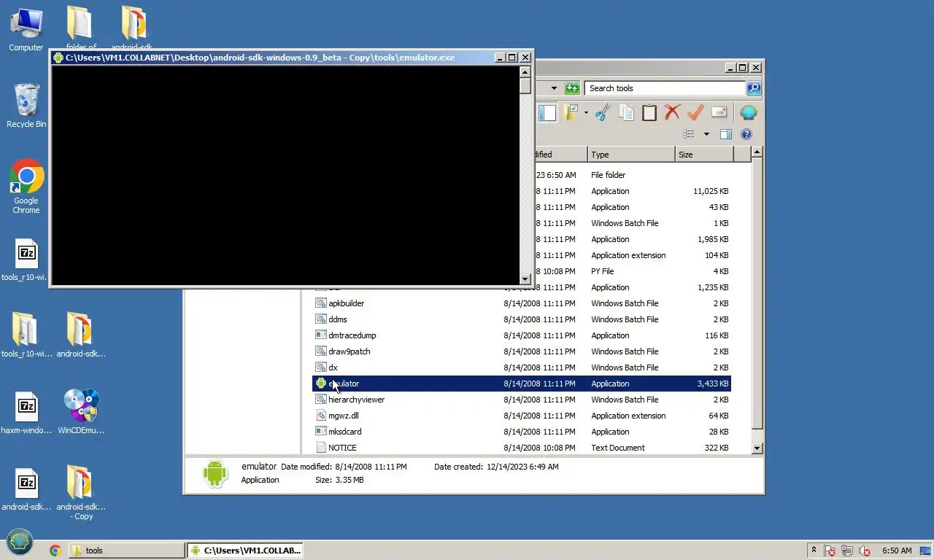
Task: Select the android-sdk... - Copy desktop folder
Action: coord(81,492)
